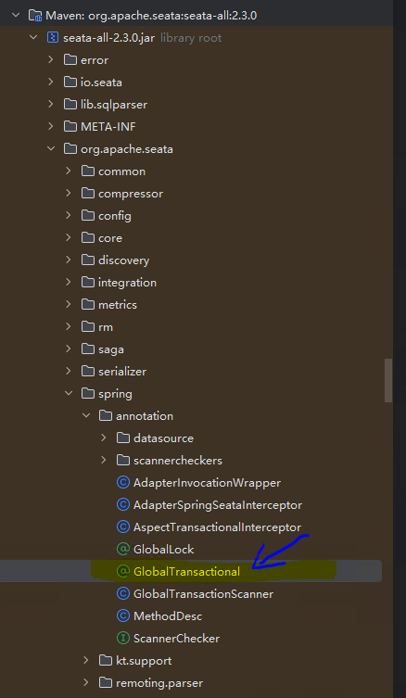Click the MethodDesc class icon
Screen dimensions: 406x698
123,616
